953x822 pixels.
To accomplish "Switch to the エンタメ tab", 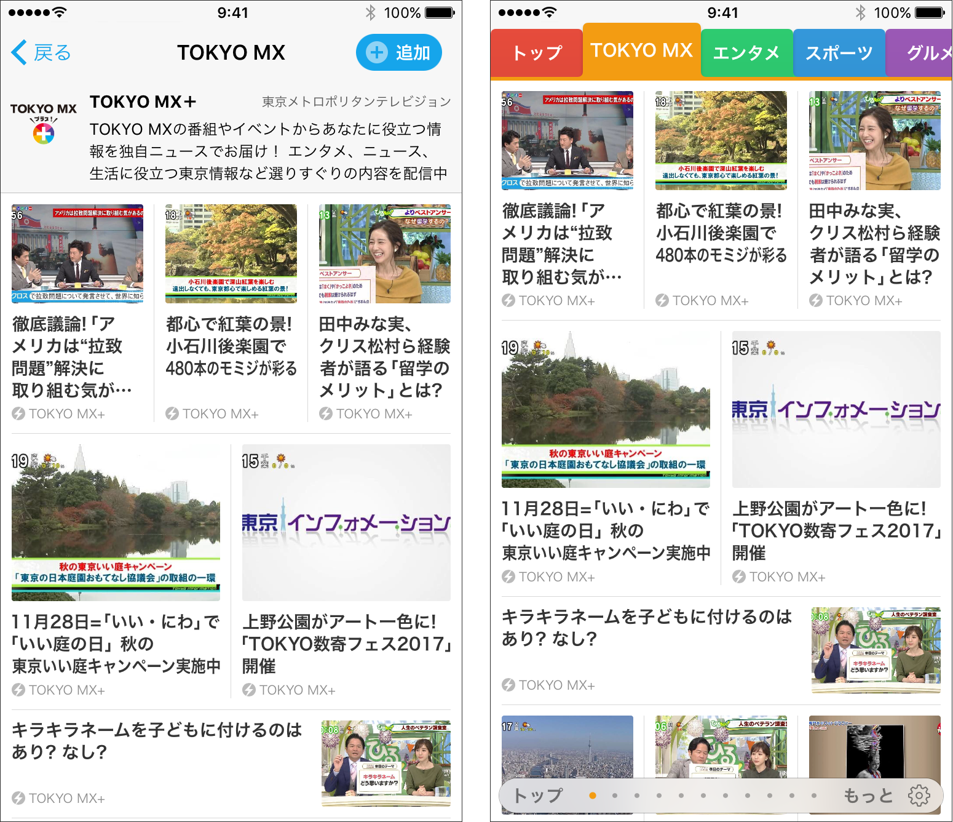I will [x=747, y=53].
